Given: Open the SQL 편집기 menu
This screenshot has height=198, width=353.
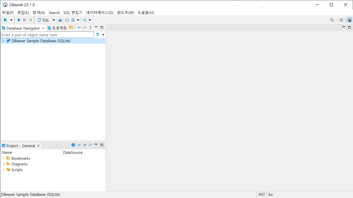Looking at the screenshot, I should 73,13.
